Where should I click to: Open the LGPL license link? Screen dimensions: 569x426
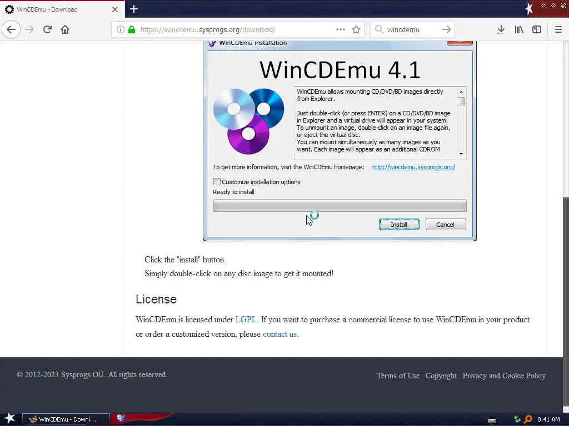point(246,319)
